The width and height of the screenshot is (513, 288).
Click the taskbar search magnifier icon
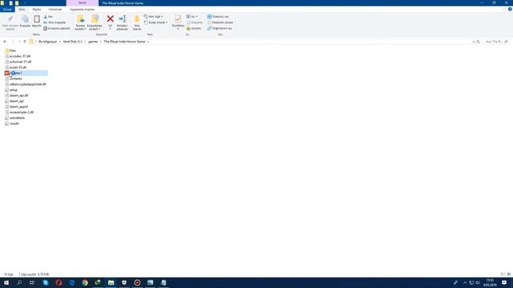(x=19, y=282)
